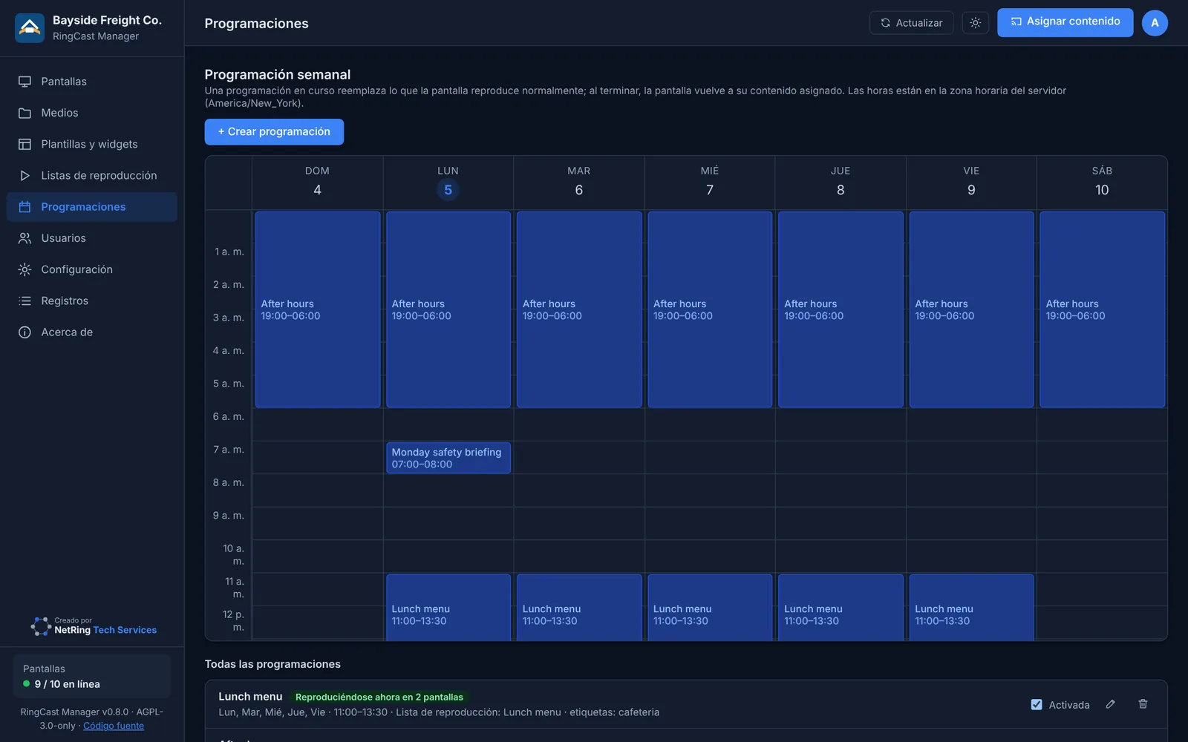Image resolution: width=1188 pixels, height=742 pixels.
Task: Click the LUN 5 day header
Action: click(x=448, y=182)
